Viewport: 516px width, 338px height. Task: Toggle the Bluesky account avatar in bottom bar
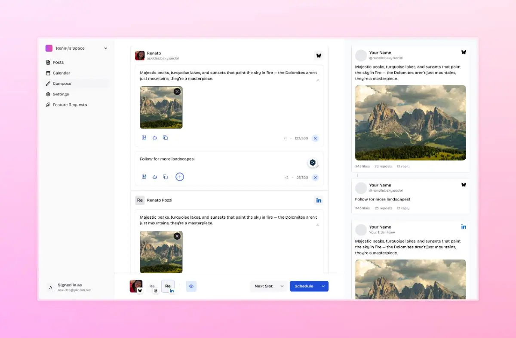(136, 286)
